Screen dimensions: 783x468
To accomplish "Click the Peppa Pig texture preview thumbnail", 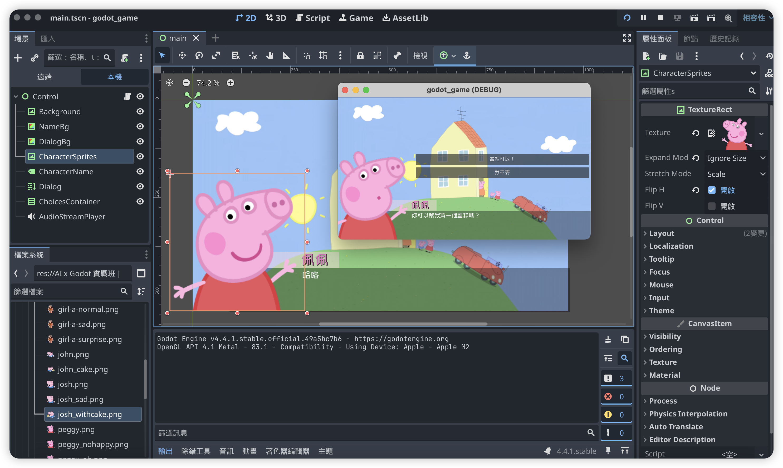I will [x=737, y=134].
